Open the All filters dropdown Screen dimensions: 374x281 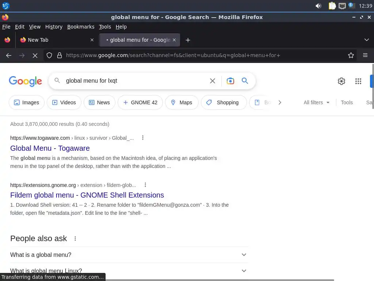pyautogui.click(x=317, y=102)
